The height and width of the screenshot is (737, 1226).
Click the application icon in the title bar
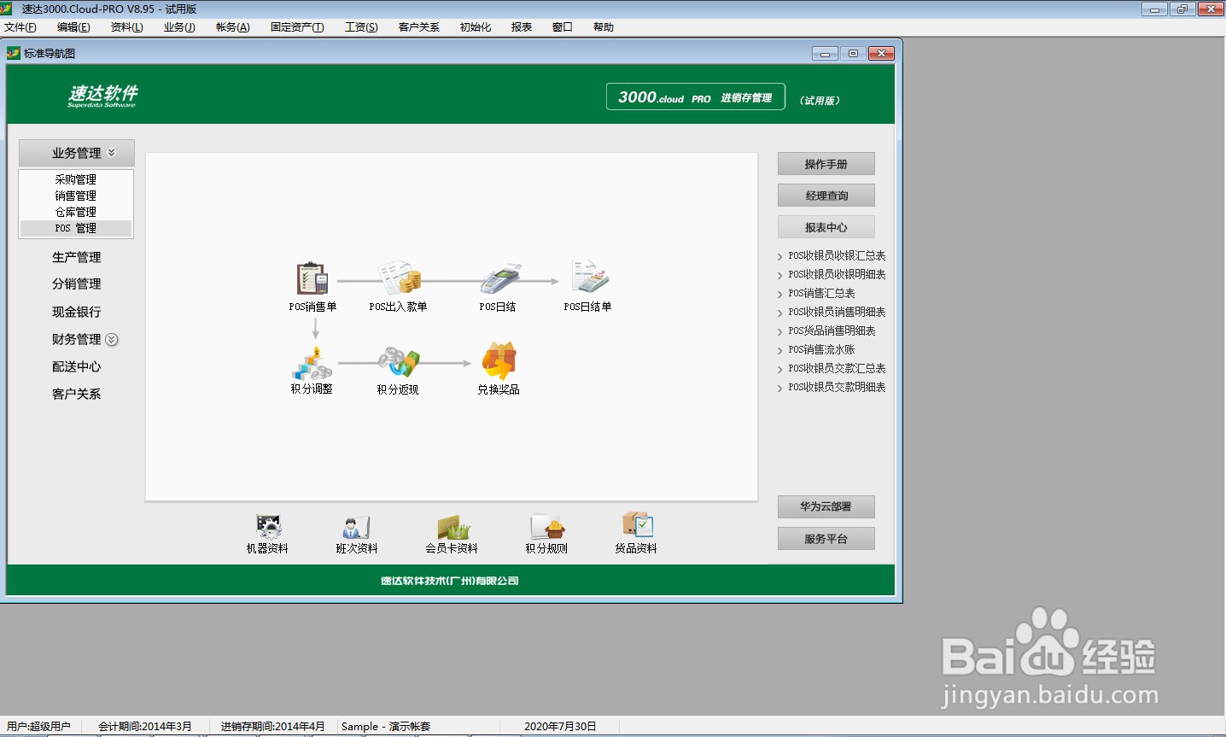tap(6, 9)
